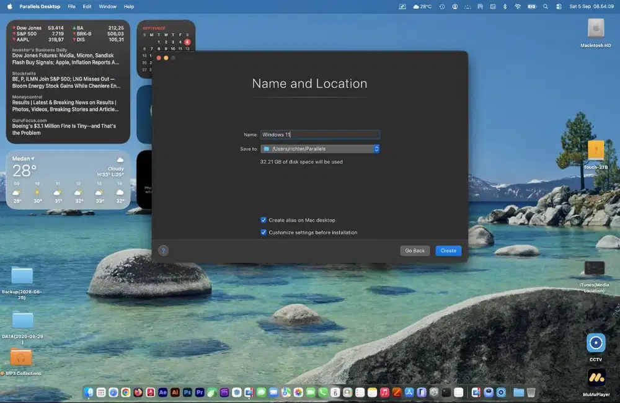Screen dimensions: 620x403
Task: Click the 28°C weather menu bar item
Action: pos(422,6)
